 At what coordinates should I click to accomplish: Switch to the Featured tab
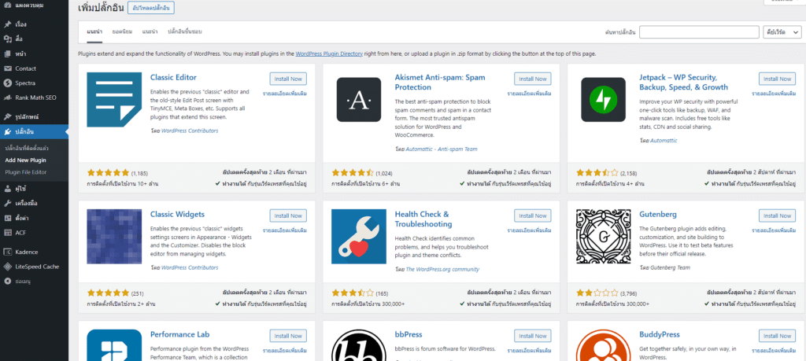click(x=94, y=31)
